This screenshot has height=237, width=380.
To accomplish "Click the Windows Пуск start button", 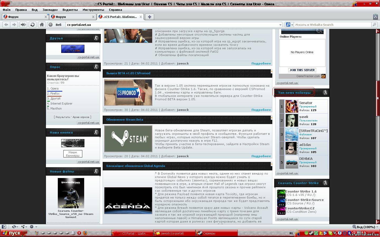I will (x=14, y=233).
